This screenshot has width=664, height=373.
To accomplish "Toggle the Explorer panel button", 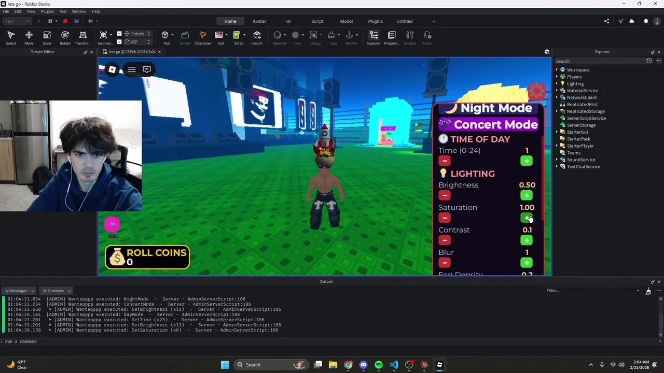I will coord(374,37).
